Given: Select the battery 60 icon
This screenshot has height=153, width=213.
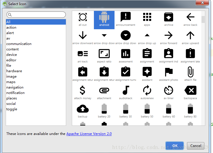Looking at the screenshot, I should point(169,109).
